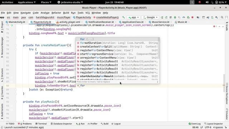Open the Google device selector dropdown
The width and height of the screenshot is (229, 129).
pyautogui.click(x=150, y=17)
